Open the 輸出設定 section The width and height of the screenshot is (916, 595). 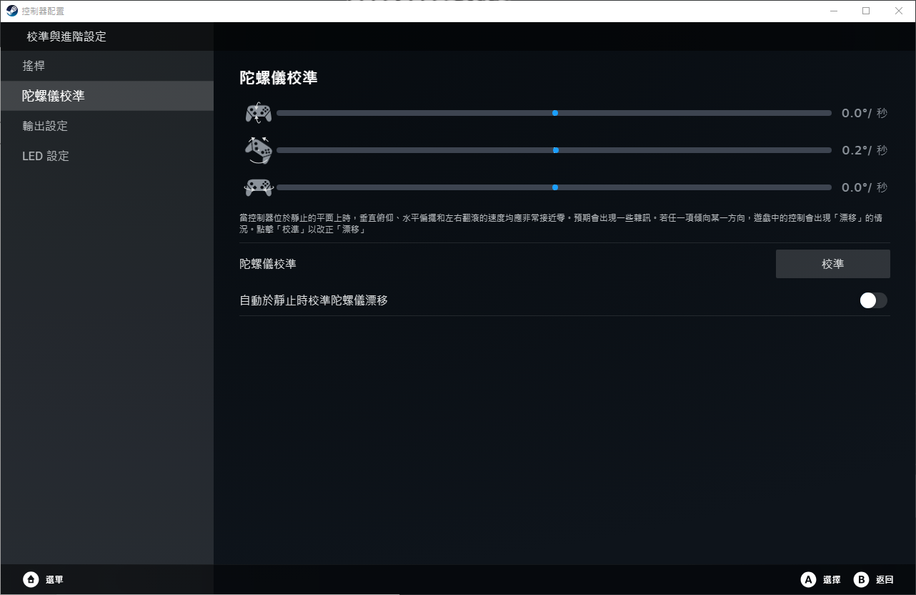(x=107, y=126)
